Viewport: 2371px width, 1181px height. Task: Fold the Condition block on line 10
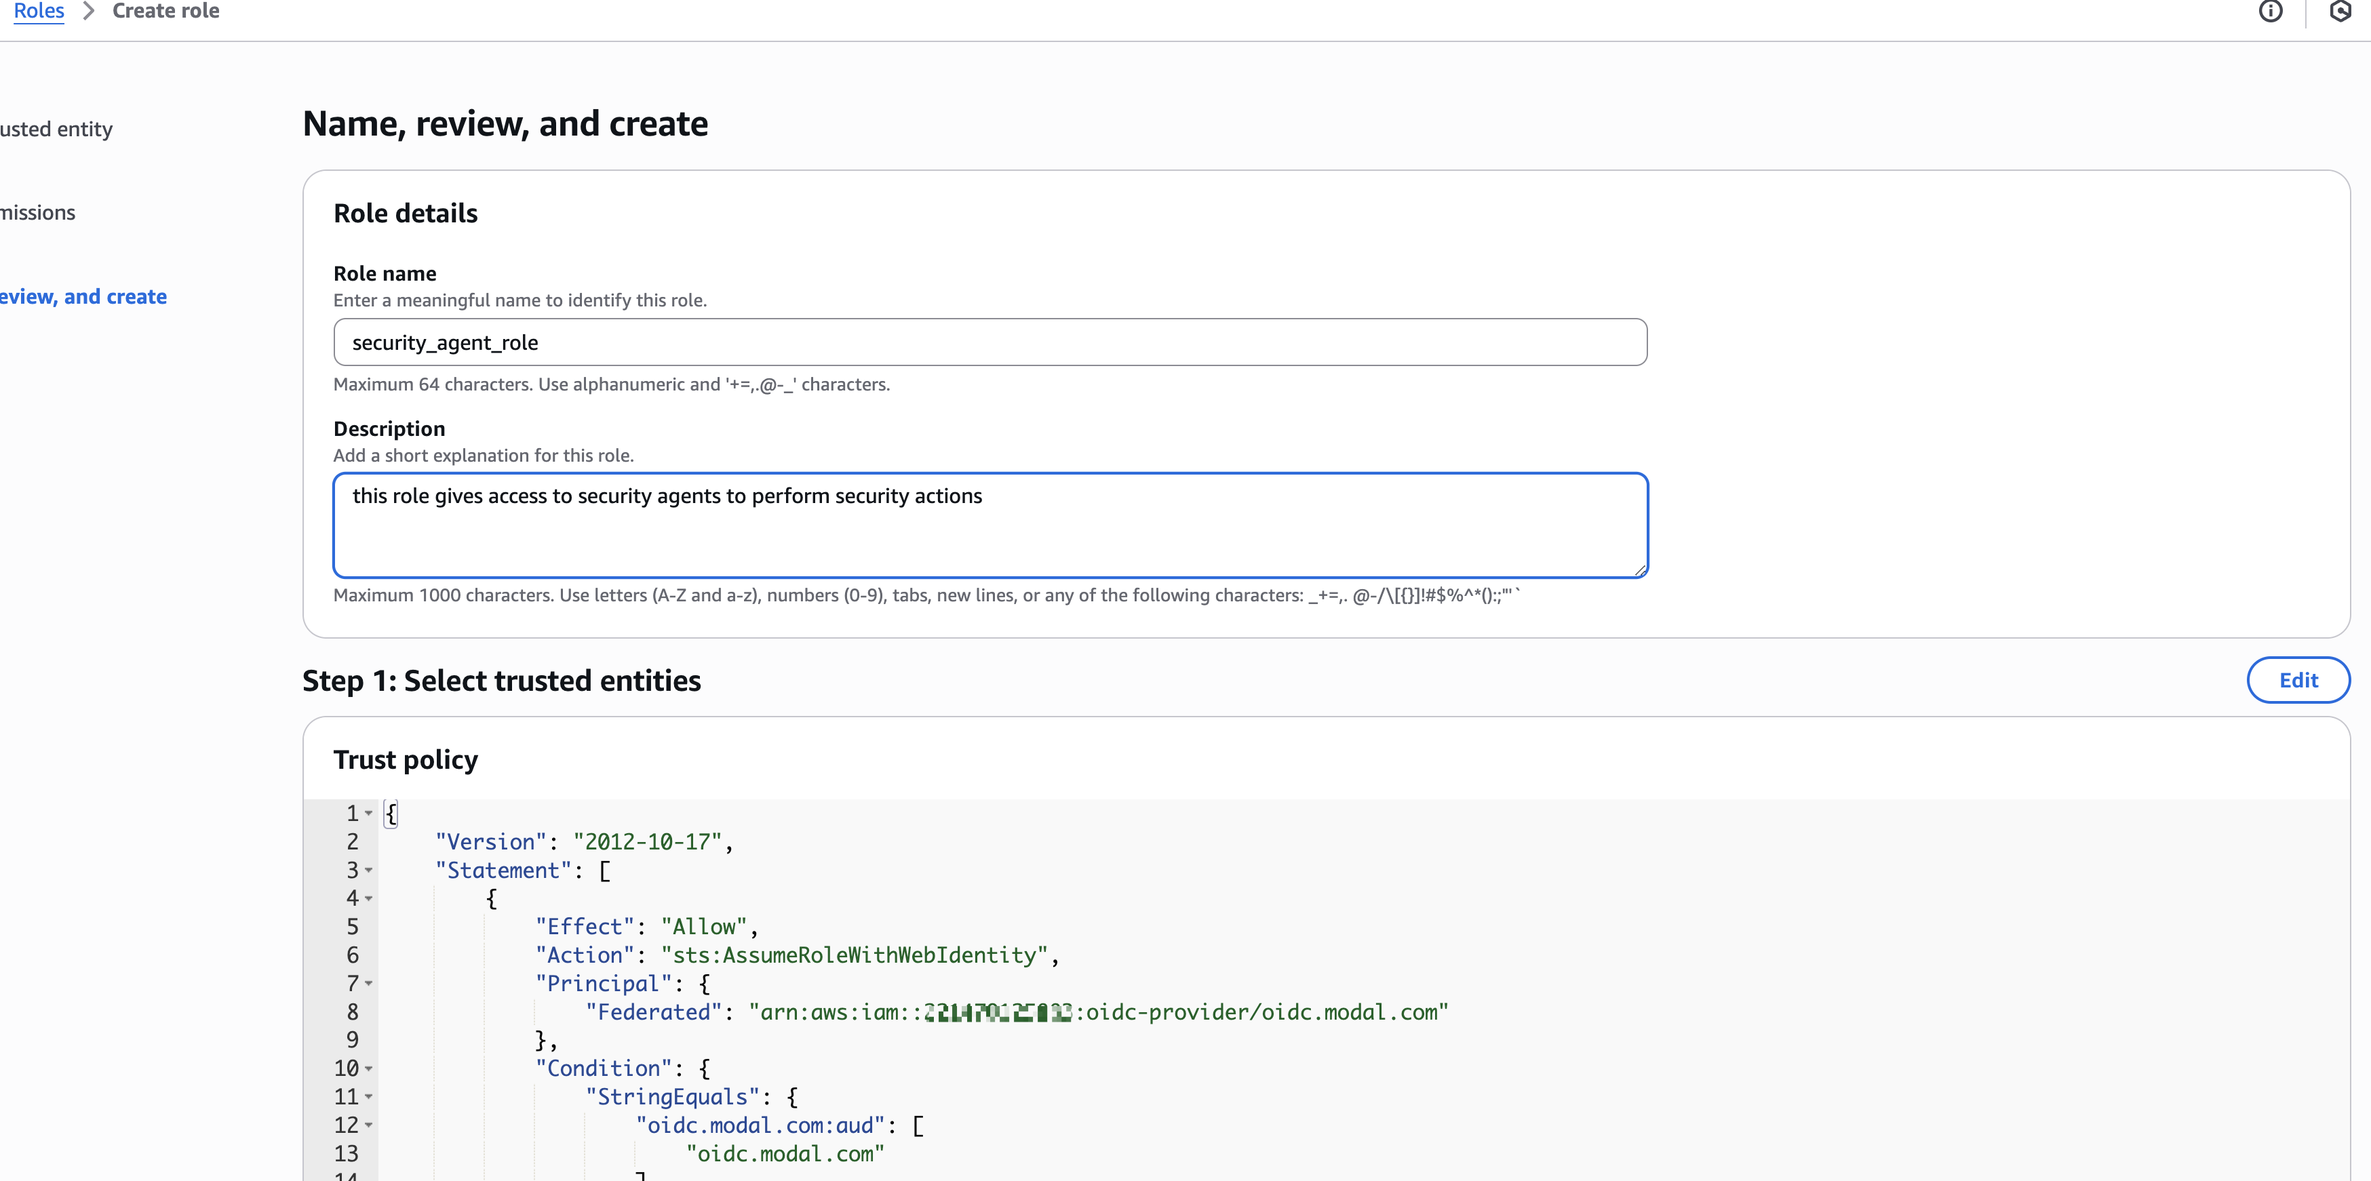click(369, 1068)
